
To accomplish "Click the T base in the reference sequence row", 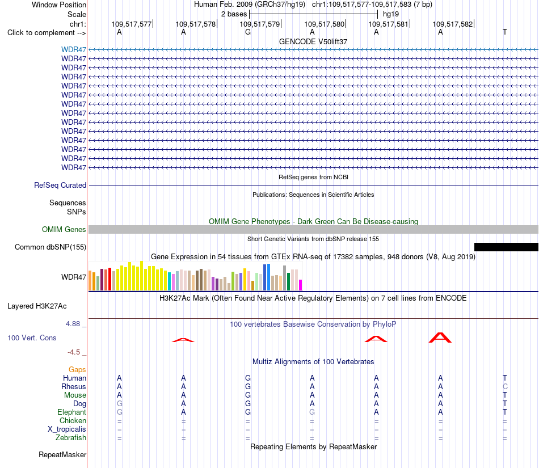I will (x=505, y=32).
